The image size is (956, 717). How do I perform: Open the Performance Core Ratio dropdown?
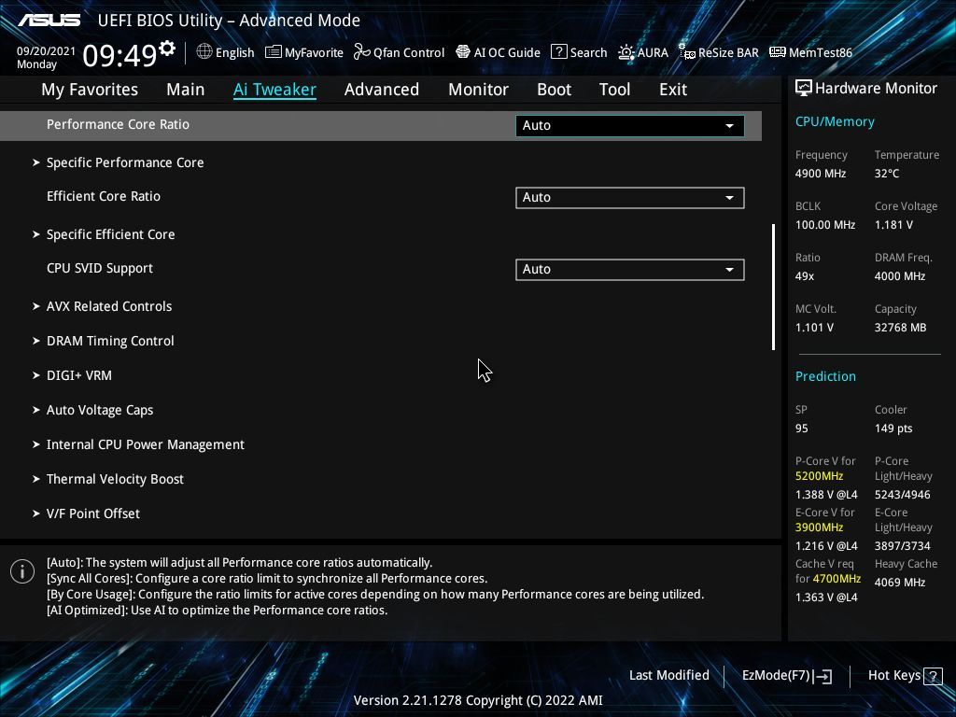[x=630, y=126]
